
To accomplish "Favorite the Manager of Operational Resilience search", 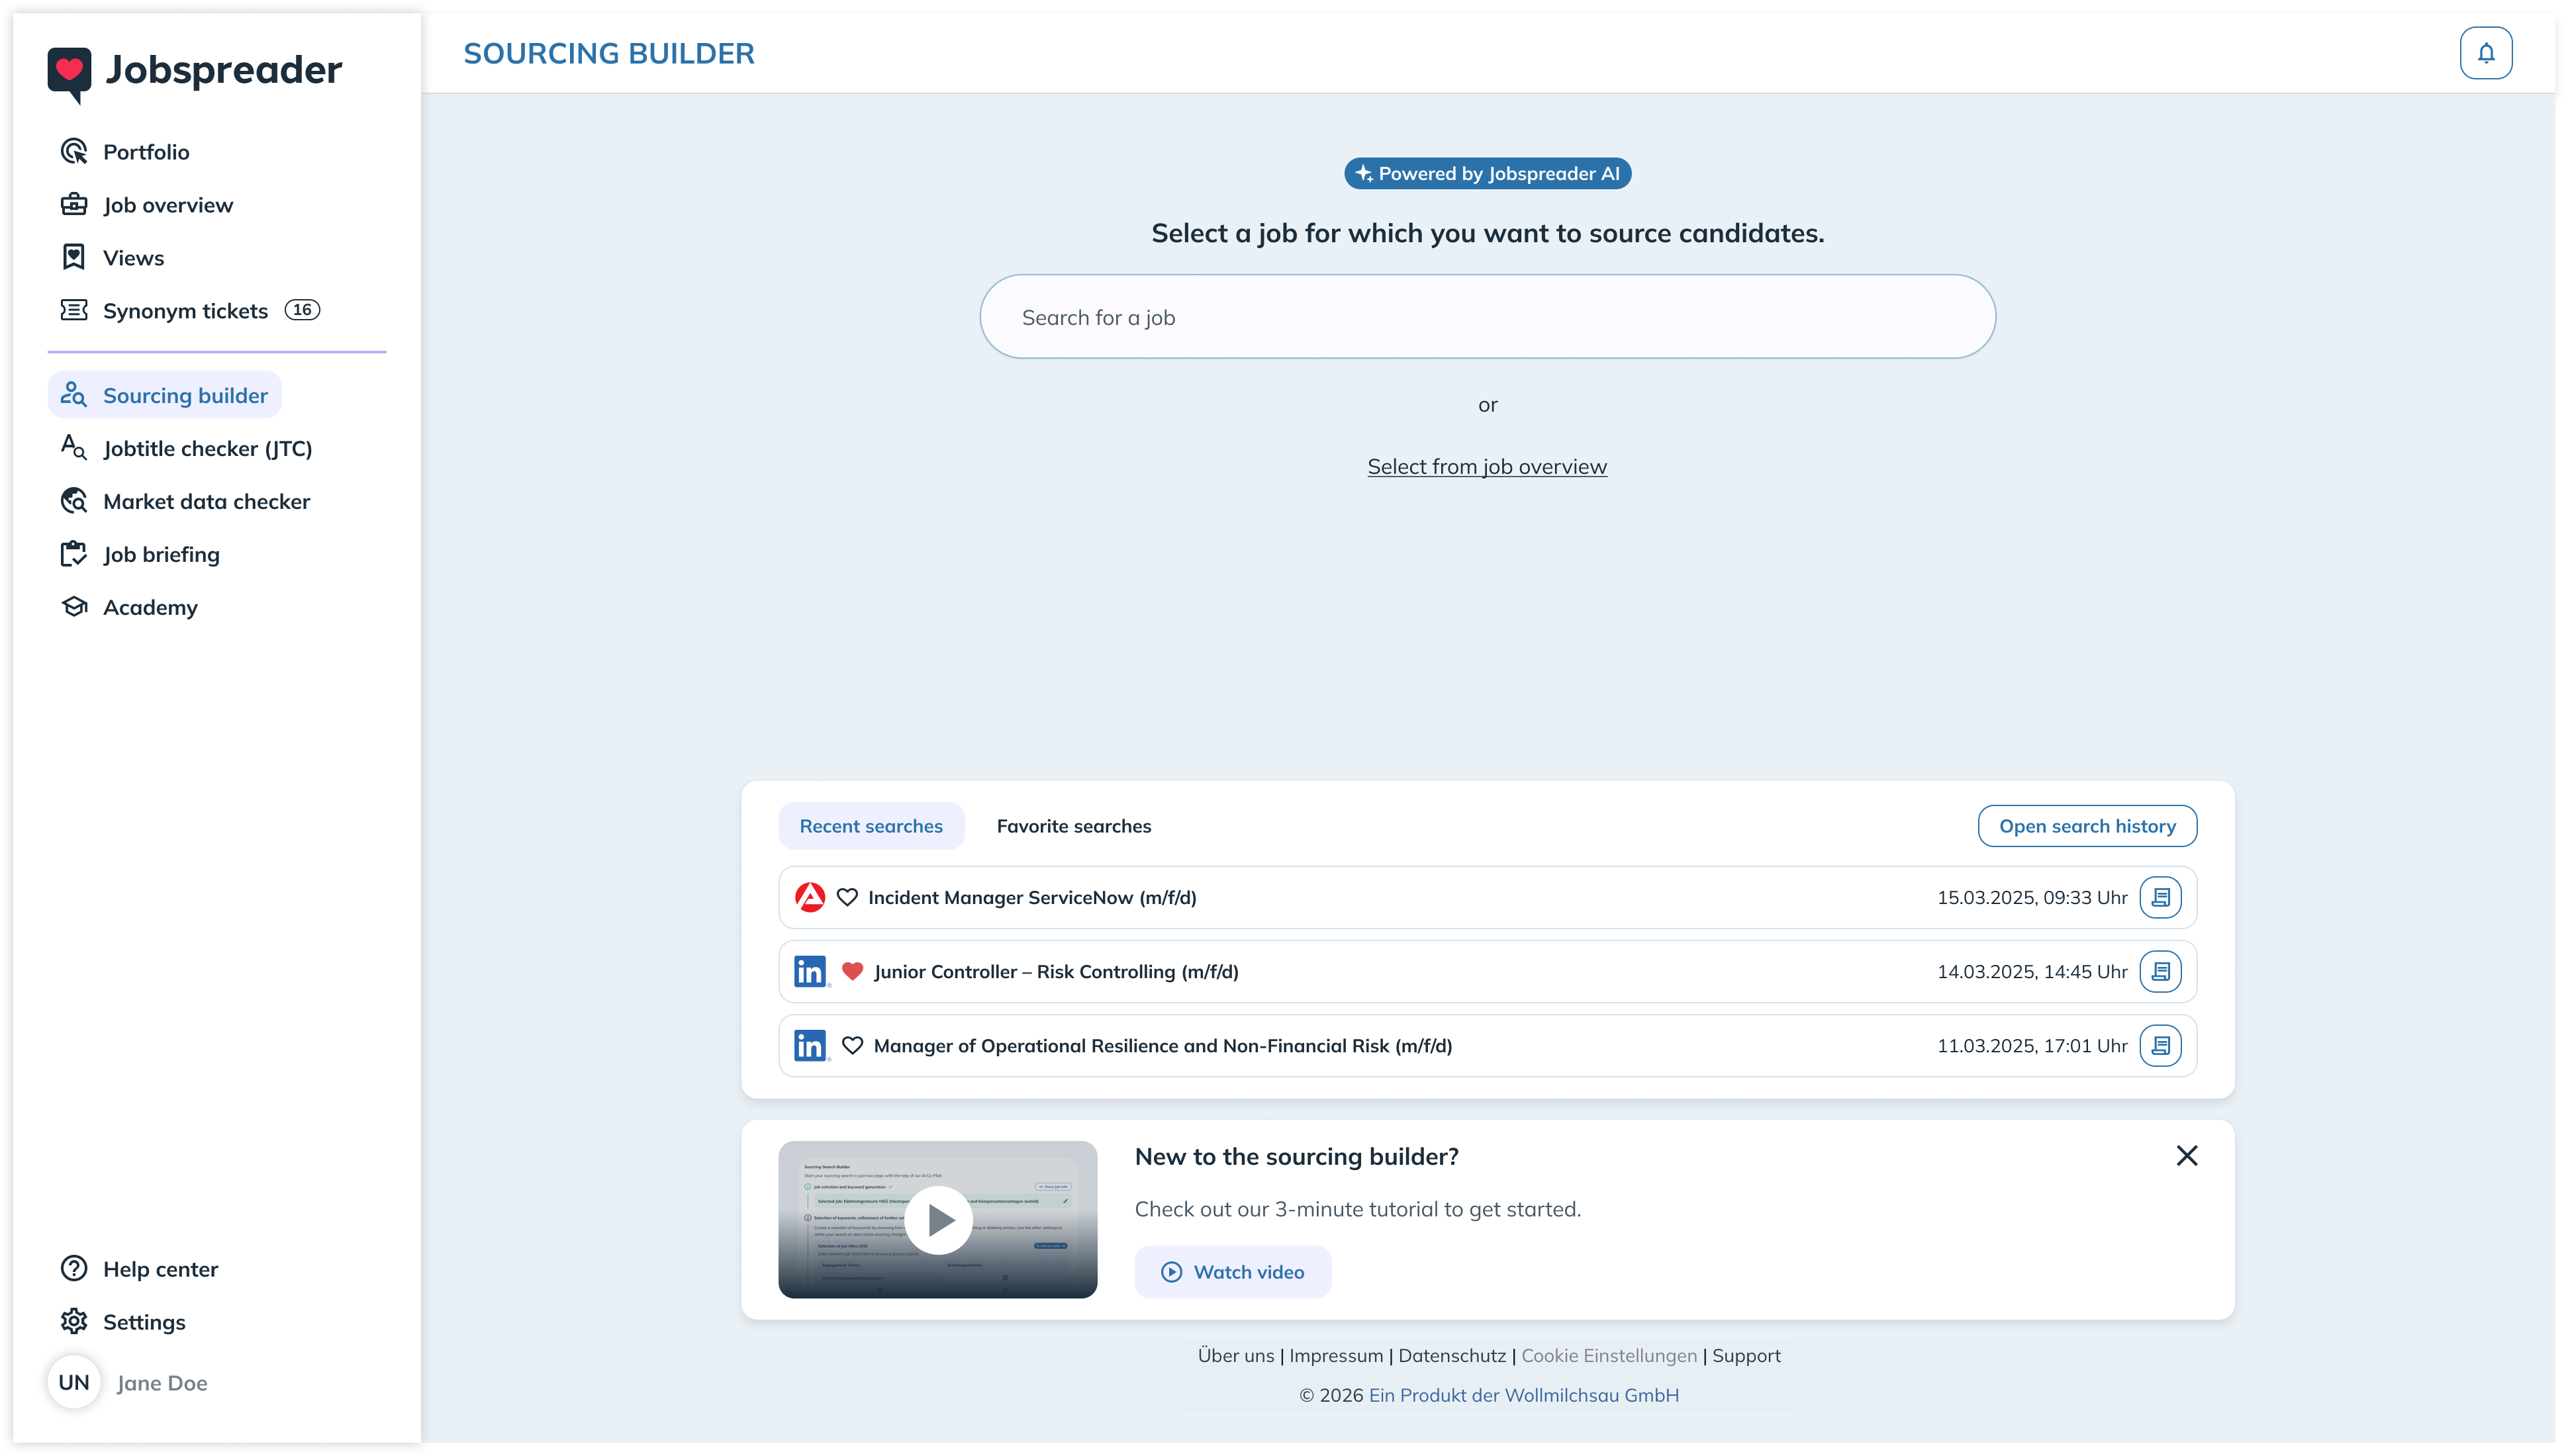I will coord(852,1045).
